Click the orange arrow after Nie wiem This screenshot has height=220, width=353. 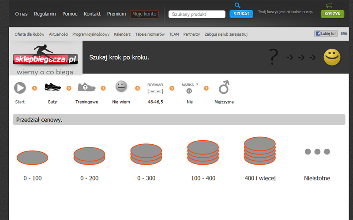[x=137, y=88]
